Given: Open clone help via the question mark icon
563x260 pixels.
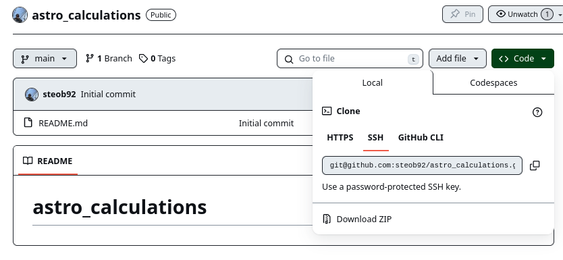Looking at the screenshot, I should coord(537,112).
